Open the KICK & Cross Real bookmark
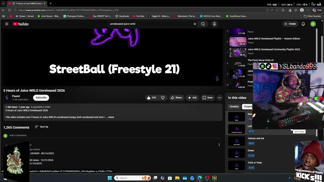324x182 pixels. point(210,16)
